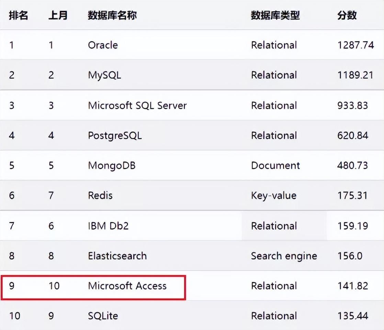
Task: Open the MySQL database entry
Action: pyautogui.click(x=104, y=75)
